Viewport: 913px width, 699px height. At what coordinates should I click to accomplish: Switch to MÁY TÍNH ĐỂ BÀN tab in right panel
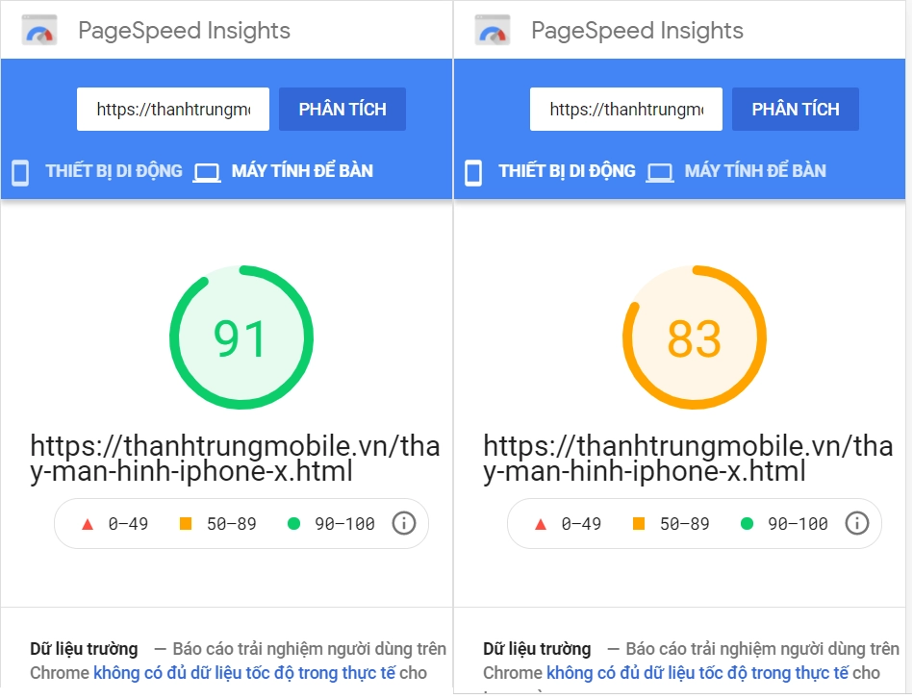pyautogui.click(x=755, y=171)
